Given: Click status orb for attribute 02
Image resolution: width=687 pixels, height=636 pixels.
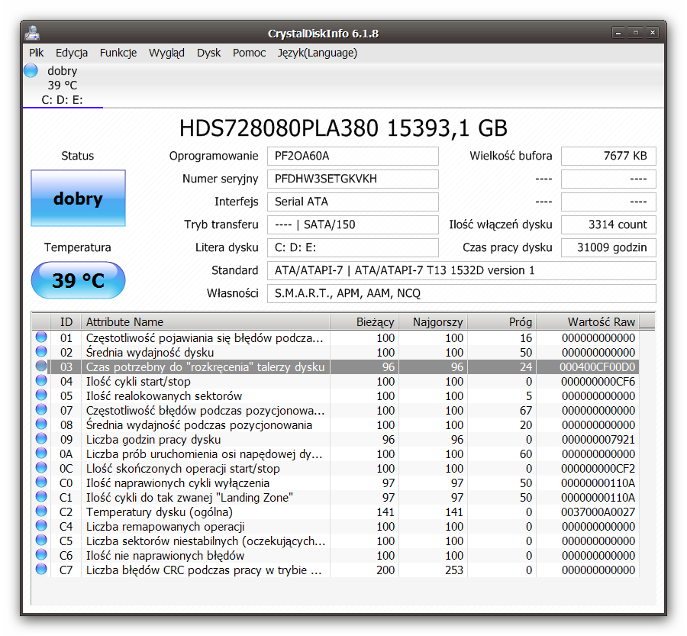Looking at the screenshot, I should coord(41,351).
